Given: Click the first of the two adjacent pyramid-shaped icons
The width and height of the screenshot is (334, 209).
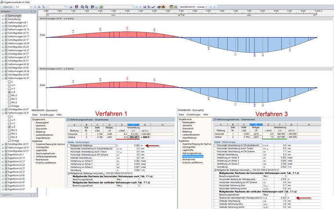Looking at the screenshot, I should 159,7.
